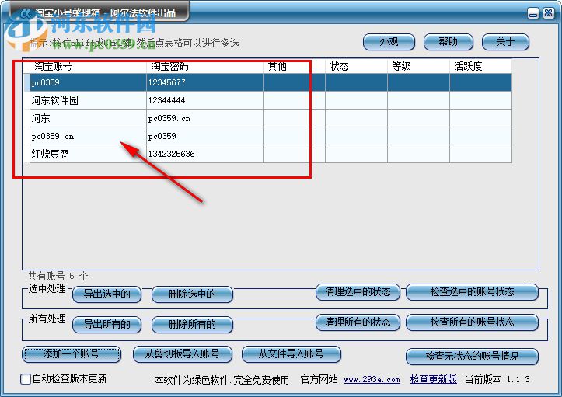The image size is (562, 397).
Task: Import accounts via 从文件导入账号
Action: [291, 354]
